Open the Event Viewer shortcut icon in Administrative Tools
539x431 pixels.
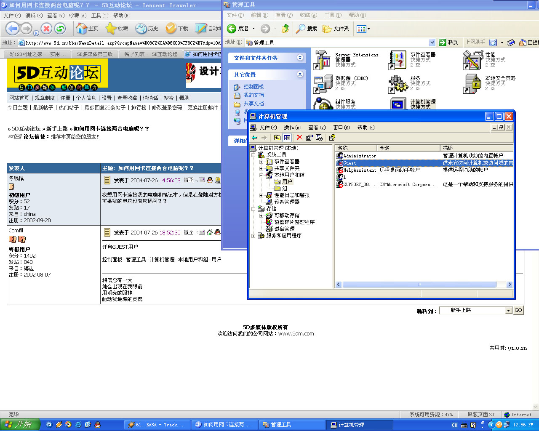pyautogui.click(x=398, y=60)
